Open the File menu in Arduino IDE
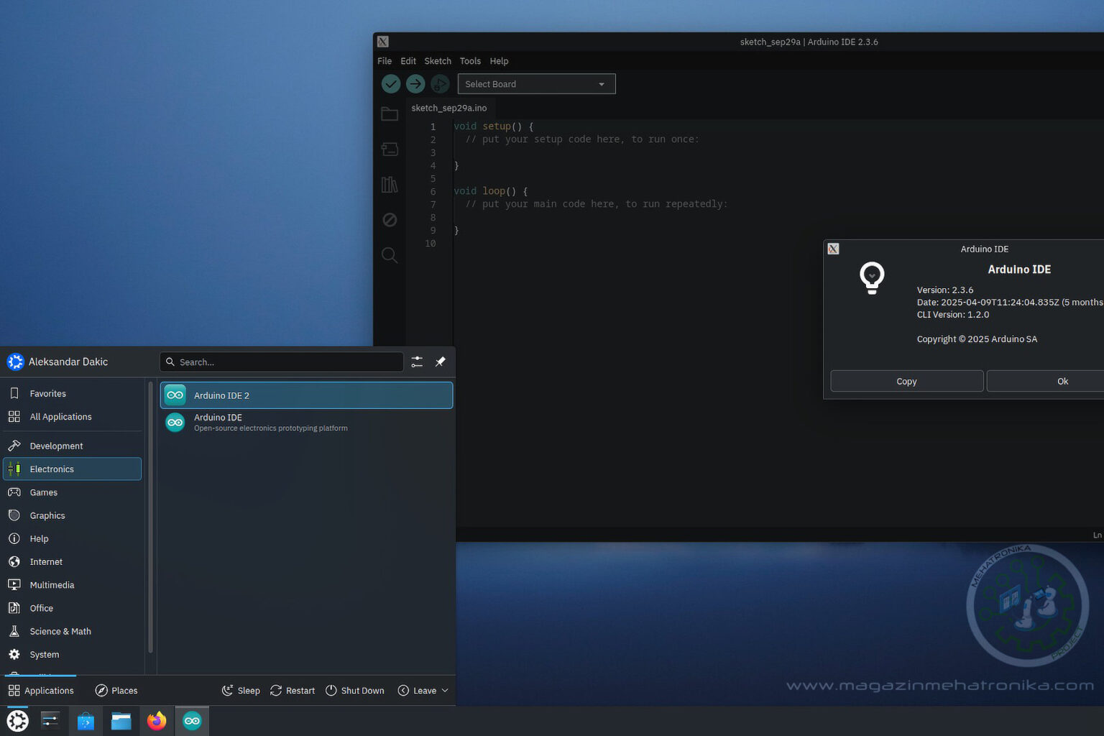Screen dimensions: 1104x736 click(385, 61)
